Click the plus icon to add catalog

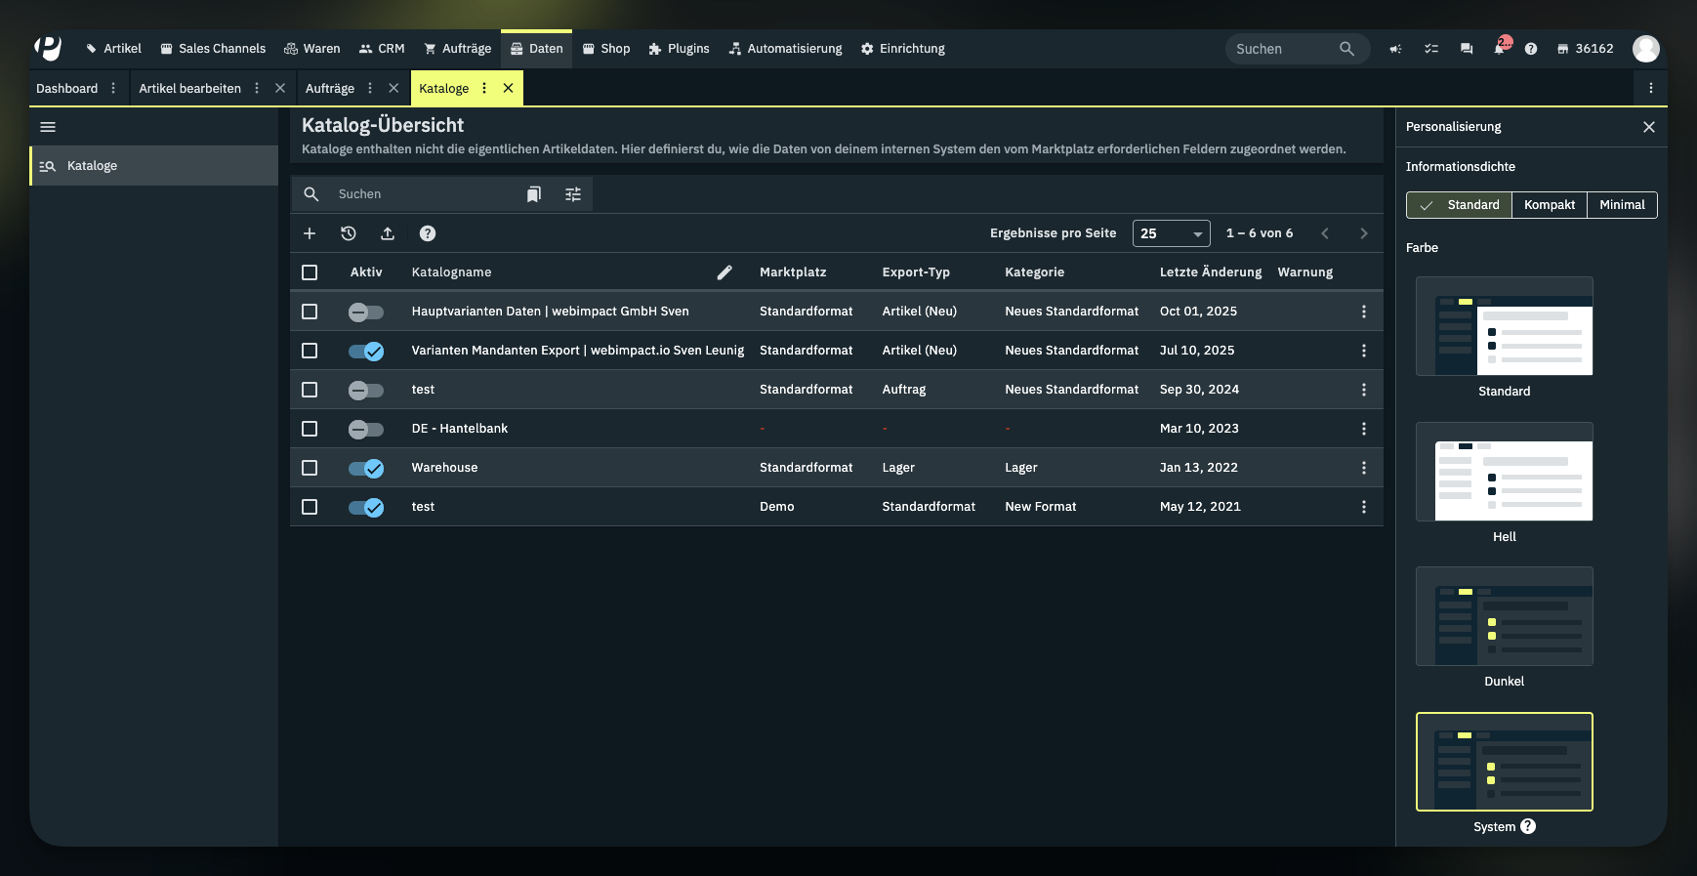tap(310, 233)
